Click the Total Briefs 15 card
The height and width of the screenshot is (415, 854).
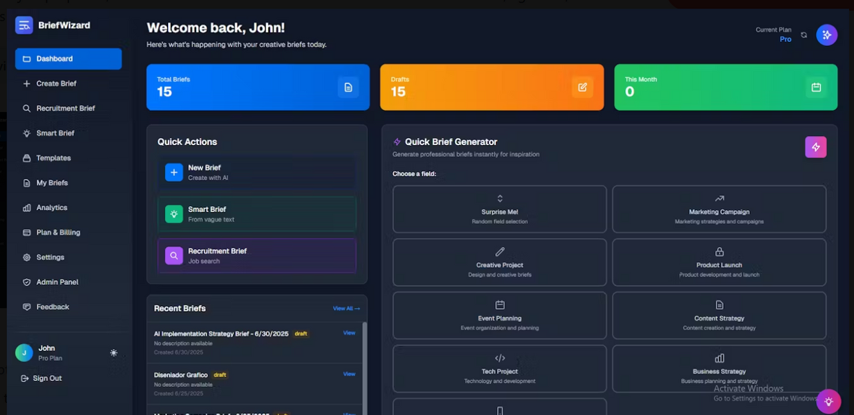258,87
